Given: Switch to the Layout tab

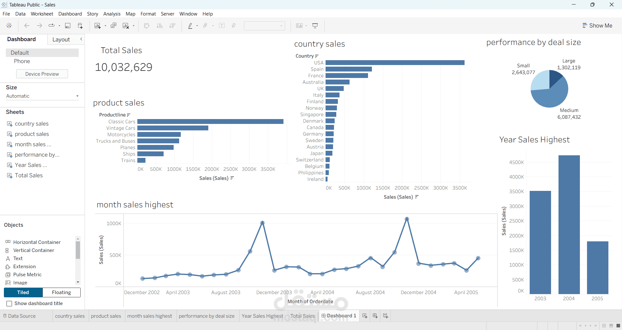Looking at the screenshot, I should [61, 39].
